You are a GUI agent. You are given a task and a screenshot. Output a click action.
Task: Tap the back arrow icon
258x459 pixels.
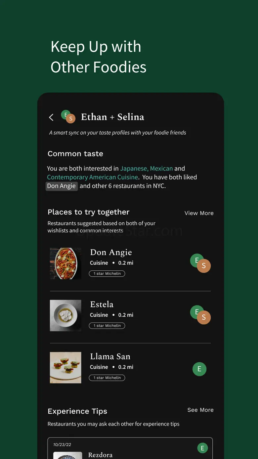pyautogui.click(x=51, y=117)
